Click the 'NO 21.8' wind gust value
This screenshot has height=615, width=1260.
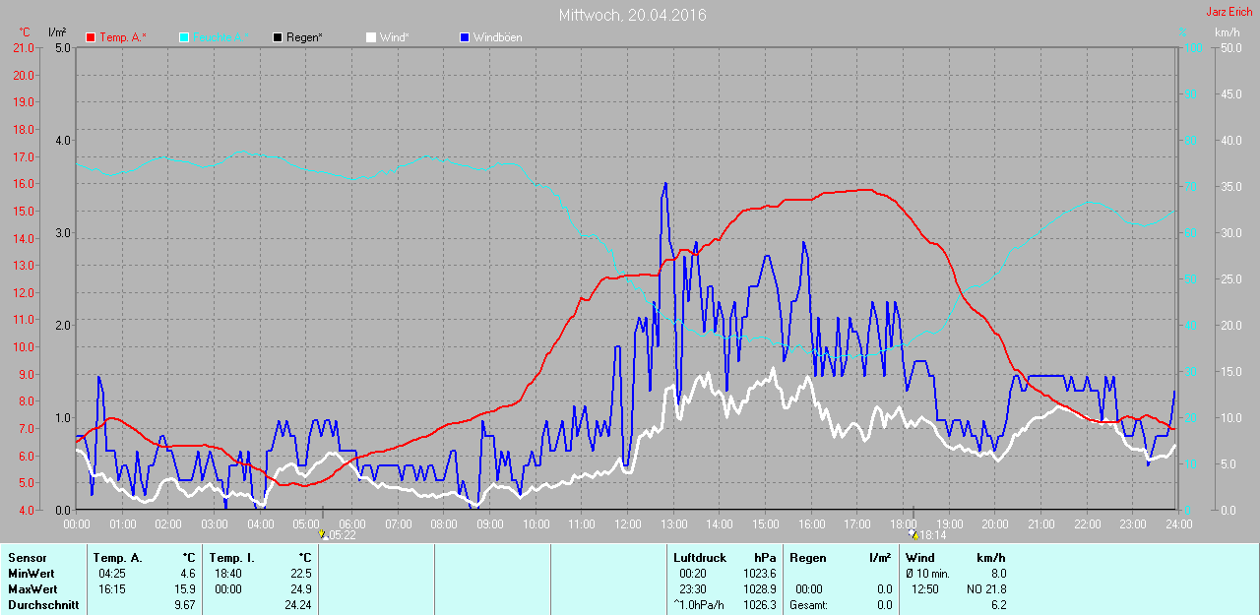pos(985,589)
